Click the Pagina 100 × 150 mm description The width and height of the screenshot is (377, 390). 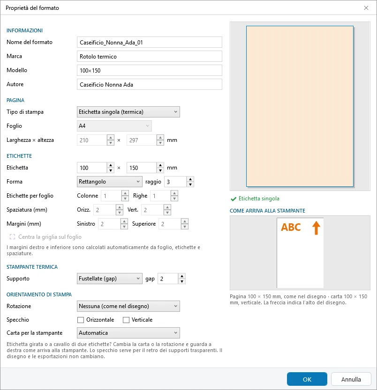pos(299,300)
